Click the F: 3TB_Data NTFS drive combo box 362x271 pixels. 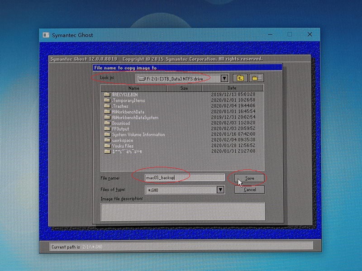(x=178, y=78)
